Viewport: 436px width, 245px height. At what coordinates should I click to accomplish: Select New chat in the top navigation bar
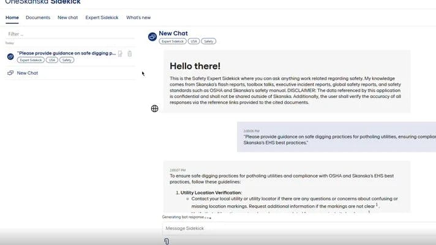[68, 18]
